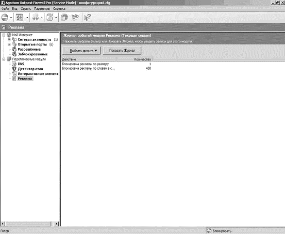The width and height of the screenshot is (285, 234).
Task: Click the context help arrow question icon
Action: pos(87,18)
